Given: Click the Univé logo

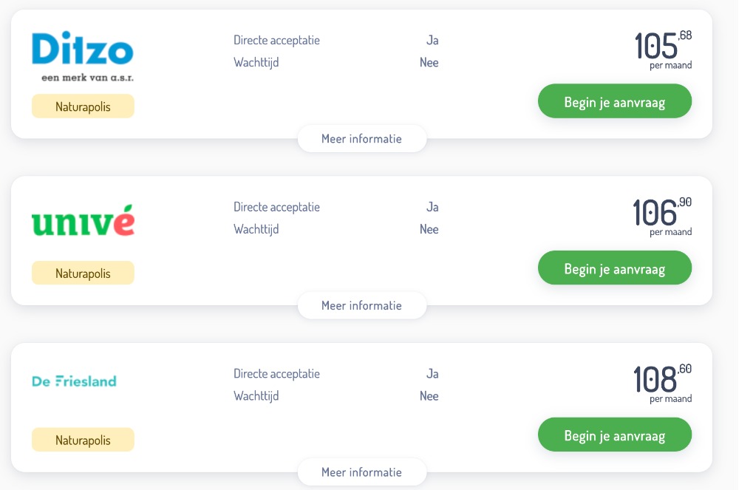Looking at the screenshot, I should coord(83,220).
